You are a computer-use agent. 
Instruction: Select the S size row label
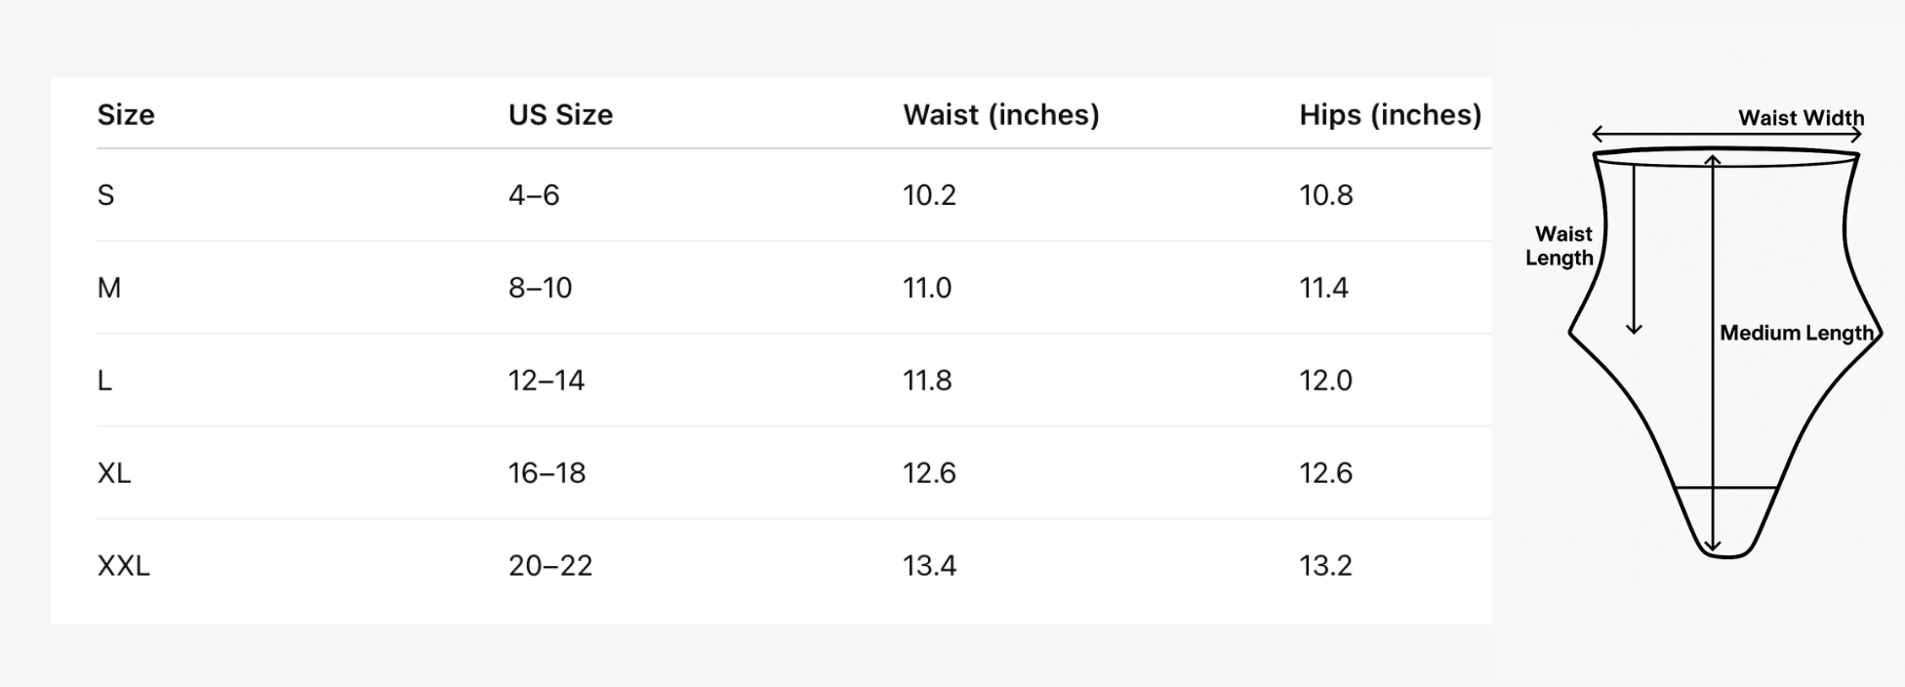tap(105, 195)
